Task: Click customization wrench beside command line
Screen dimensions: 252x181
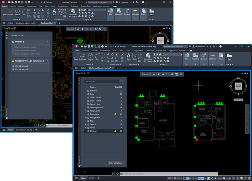Action: coord(118,174)
